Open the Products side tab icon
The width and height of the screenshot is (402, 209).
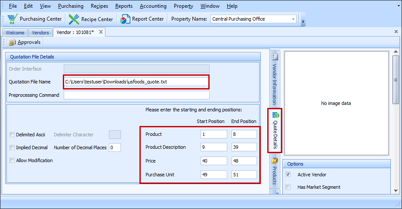[x=275, y=160]
